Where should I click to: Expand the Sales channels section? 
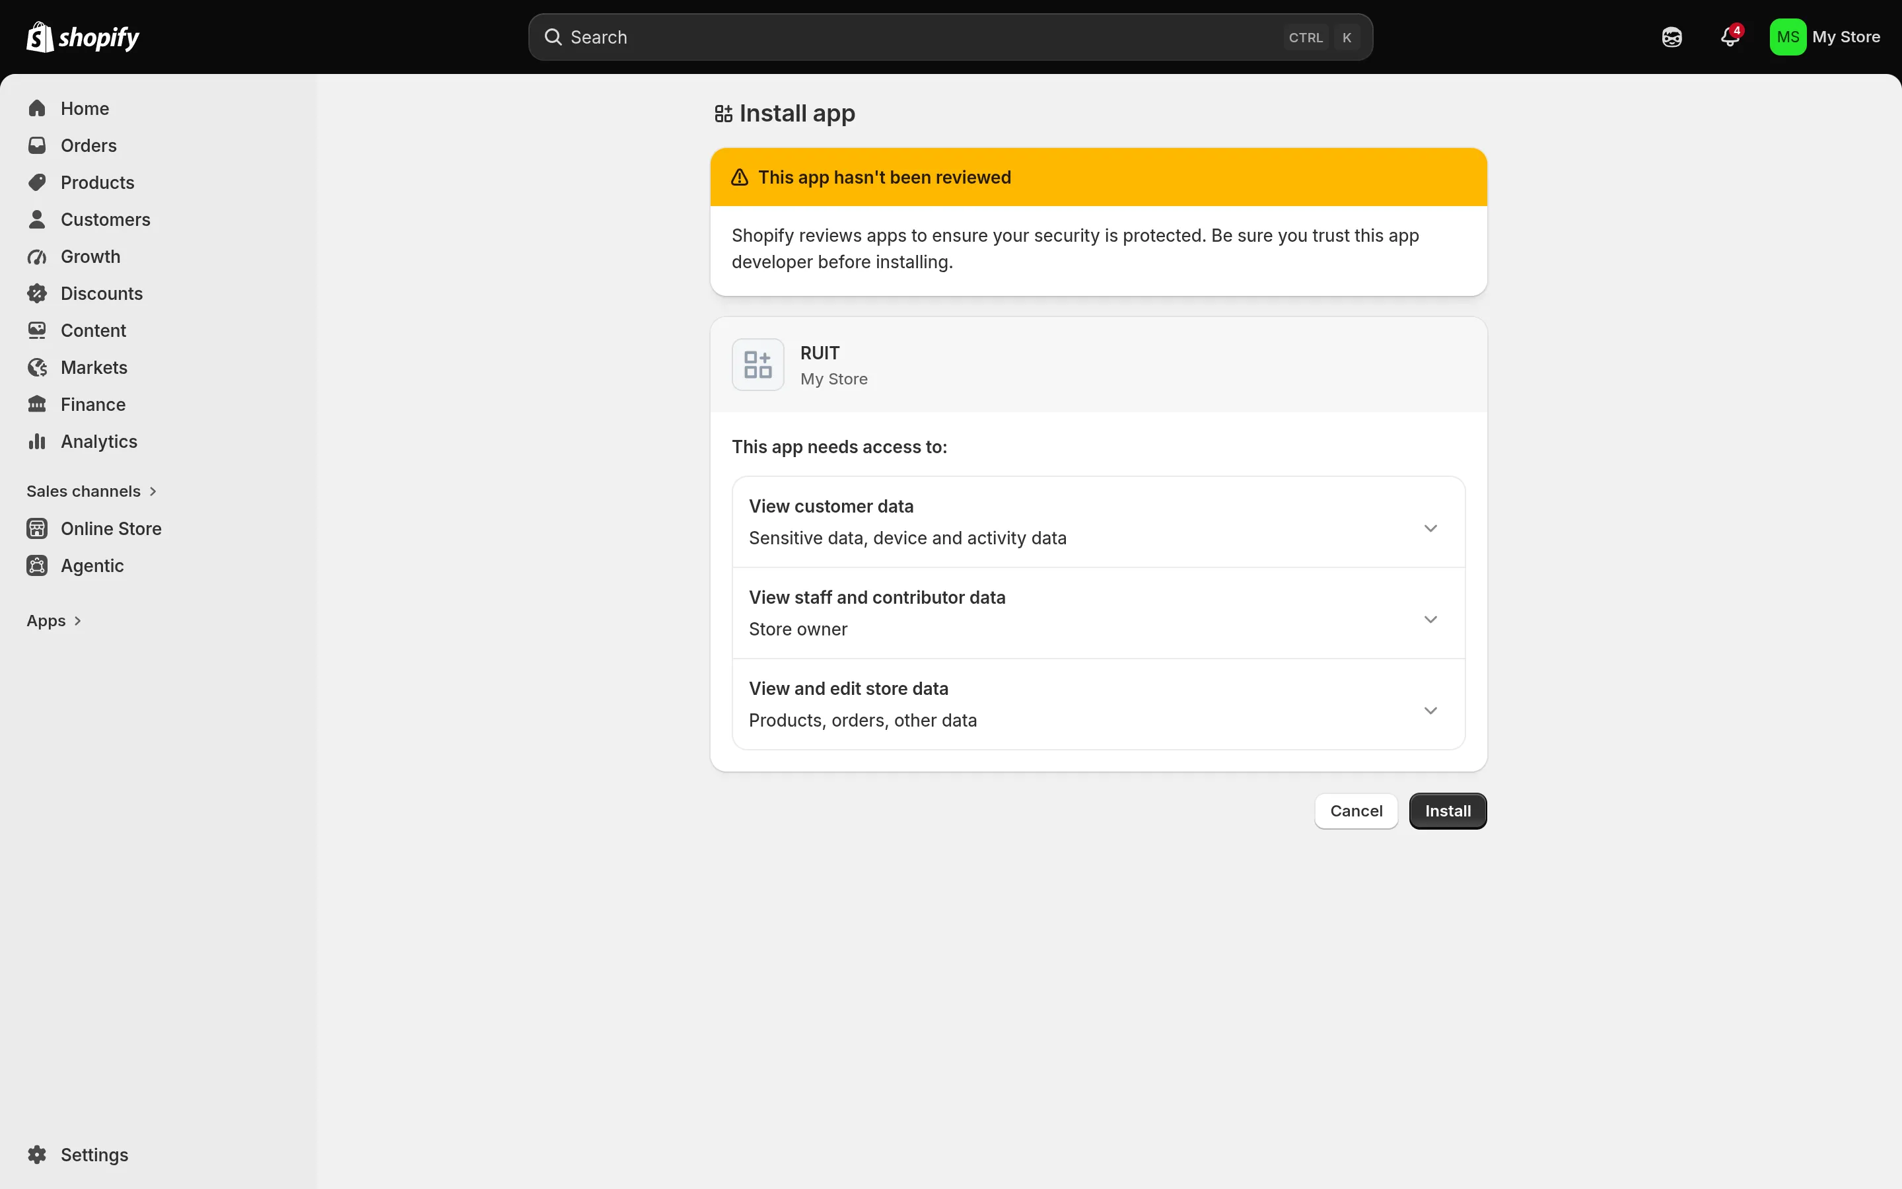tap(92, 491)
